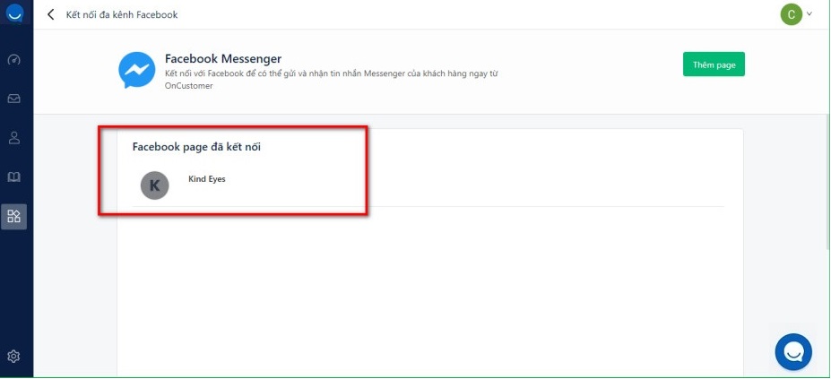This screenshot has height=379, width=831.
Task: Click the vertical scrollbar on the right
Action: click(828, 181)
